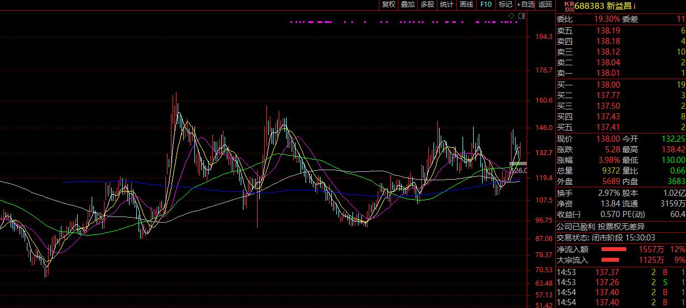The height and width of the screenshot is (308, 686).
Task: Click the 标记 mark button
Action: (506, 4)
